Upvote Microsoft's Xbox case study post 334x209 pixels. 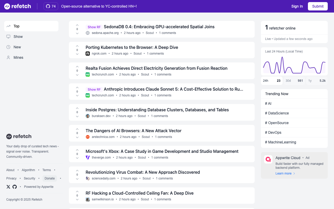coord(77,150)
